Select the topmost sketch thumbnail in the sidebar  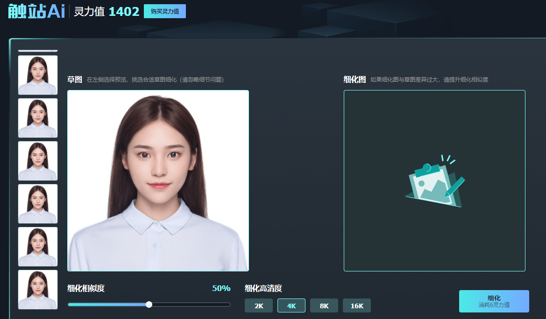pyautogui.click(x=37, y=75)
